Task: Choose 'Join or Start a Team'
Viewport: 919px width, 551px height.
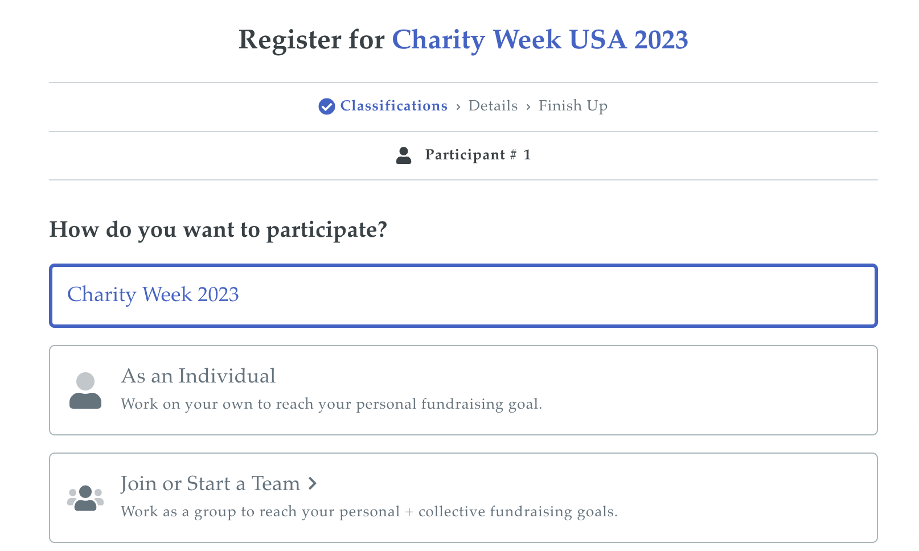Action: (464, 497)
